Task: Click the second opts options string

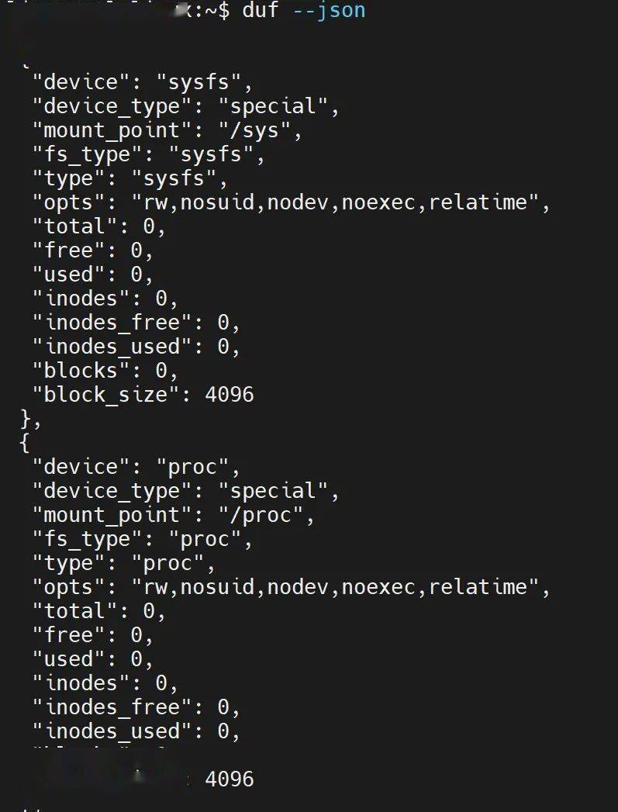Action: [x=335, y=587]
